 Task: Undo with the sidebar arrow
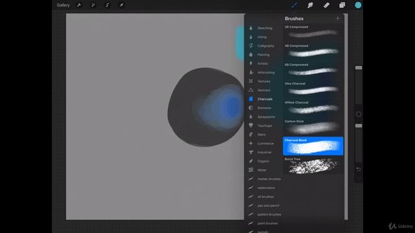(x=359, y=169)
